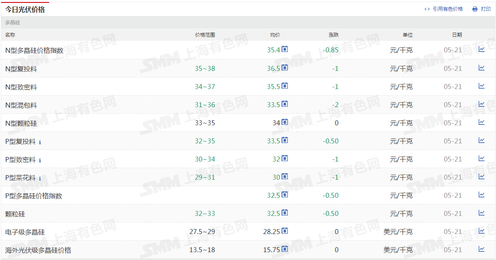
Task: Click the 日期 column header
Action: (457, 35)
